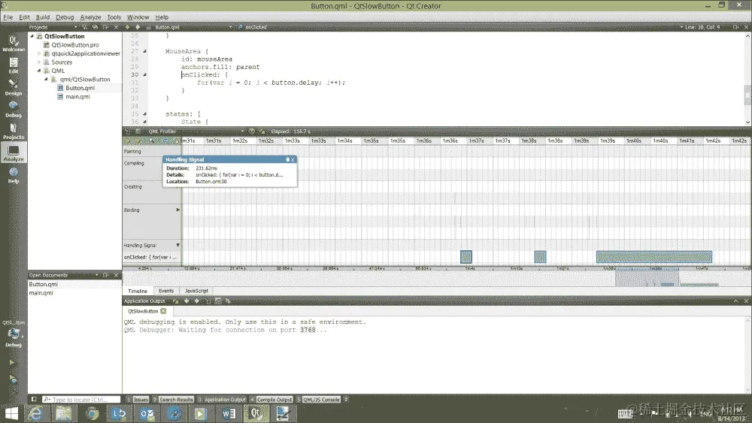
Task: Open the Design mode
Action: pyautogui.click(x=14, y=87)
